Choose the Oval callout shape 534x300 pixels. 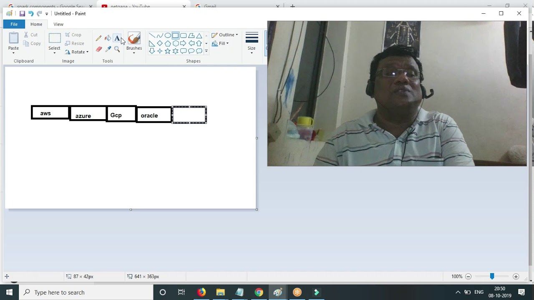[x=191, y=51]
